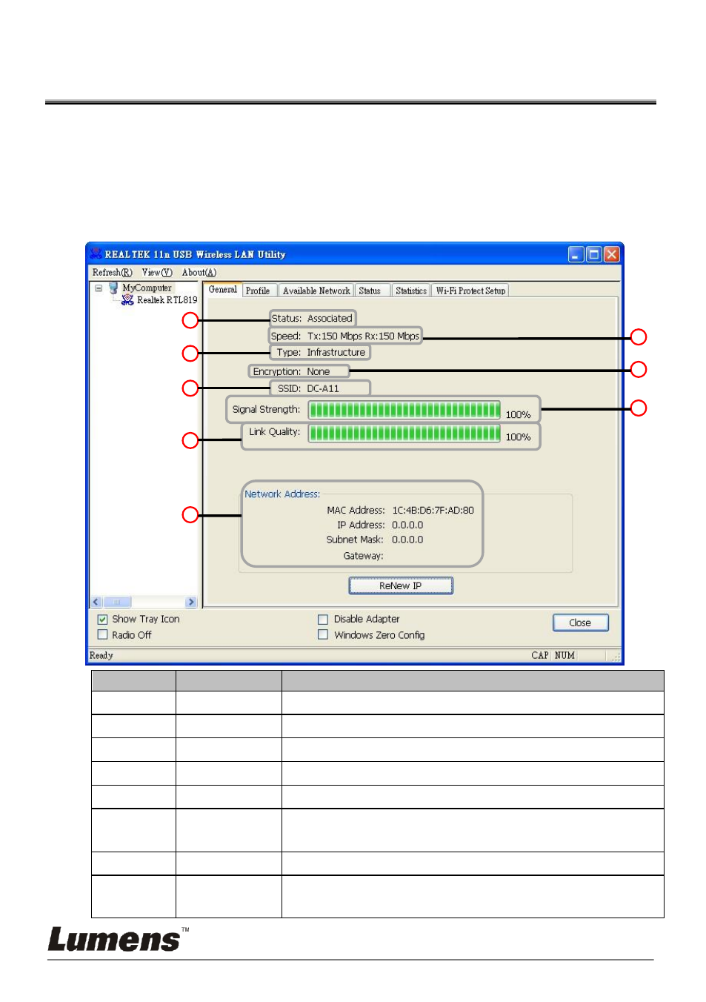Click the NUM indicator in status bar
The image size is (706, 1002).
click(x=565, y=655)
